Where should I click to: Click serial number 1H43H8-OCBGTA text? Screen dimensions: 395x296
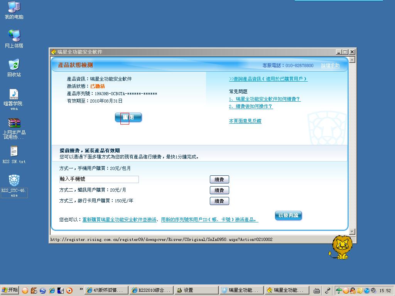click(126, 94)
